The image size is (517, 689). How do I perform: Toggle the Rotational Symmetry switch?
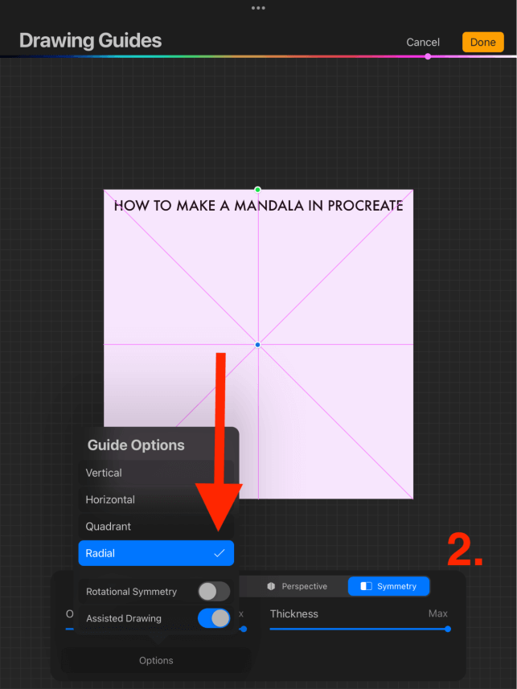pyautogui.click(x=214, y=592)
